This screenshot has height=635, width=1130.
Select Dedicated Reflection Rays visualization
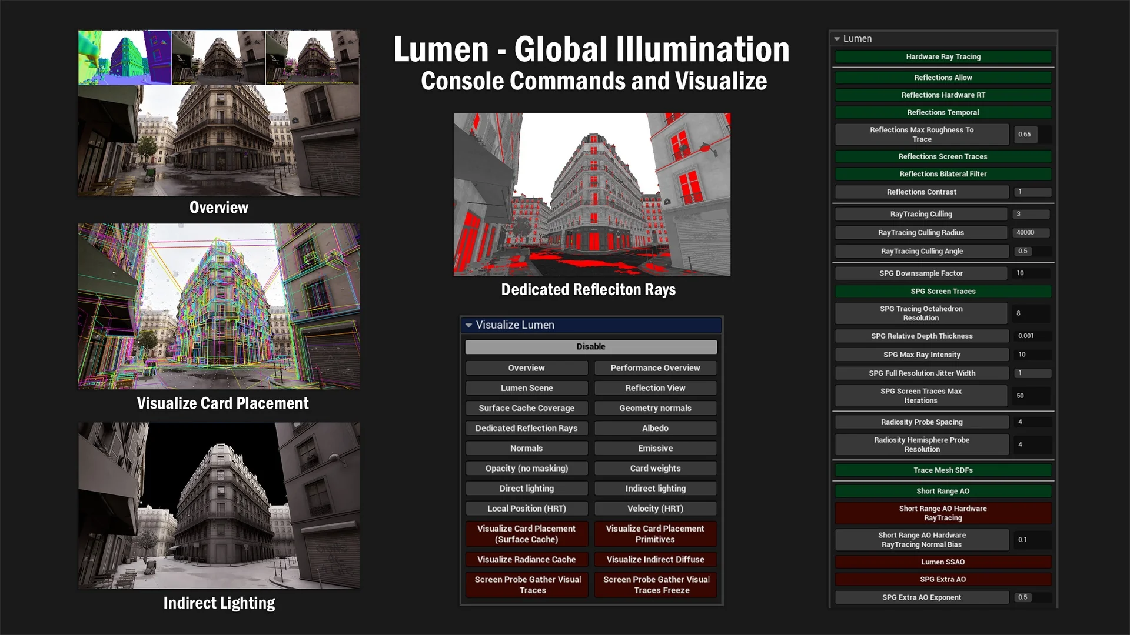click(x=526, y=428)
